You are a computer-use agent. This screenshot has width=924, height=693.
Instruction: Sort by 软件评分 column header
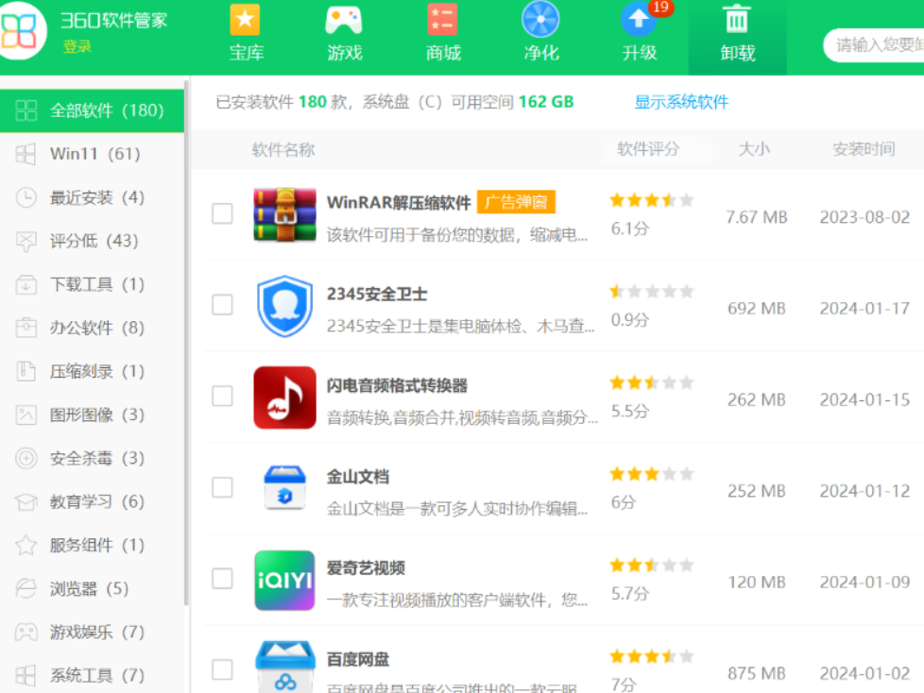pos(648,149)
